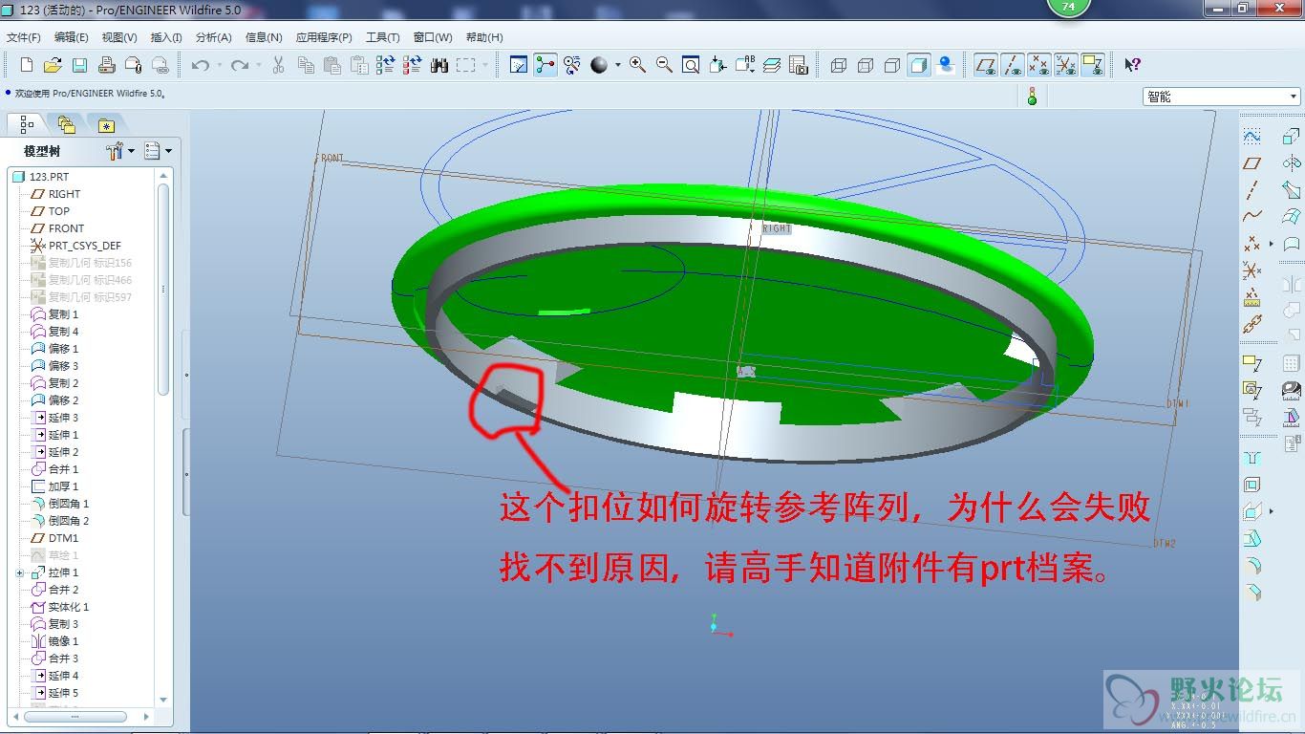Toggle datum planes display
Image resolution: width=1305 pixels, height=734 pixels.
(x=986, y=65)
